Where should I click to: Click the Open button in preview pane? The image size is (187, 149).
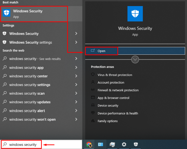point(135,51)
